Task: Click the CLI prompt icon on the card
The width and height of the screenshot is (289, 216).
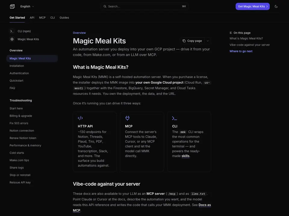Action: [174, 118]
